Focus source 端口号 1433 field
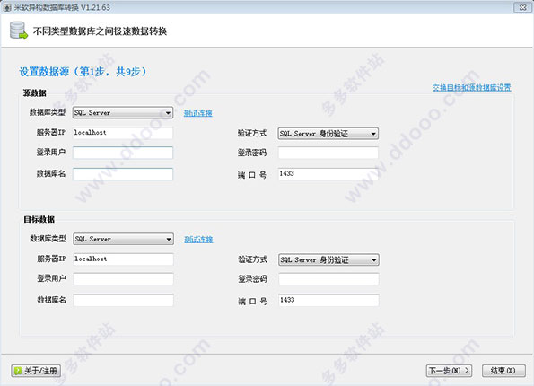 pos(328,174)
